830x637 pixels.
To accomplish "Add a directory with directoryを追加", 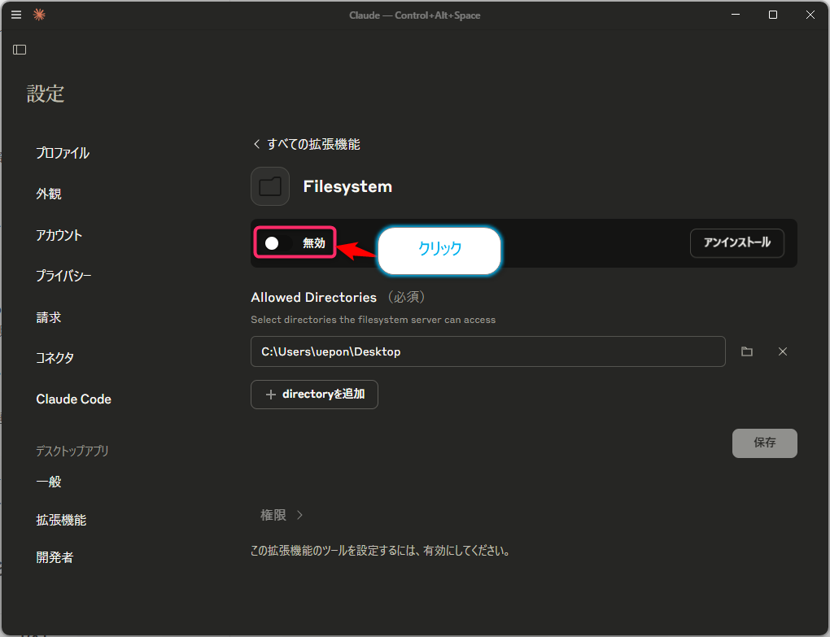I will tap(314, 394).
